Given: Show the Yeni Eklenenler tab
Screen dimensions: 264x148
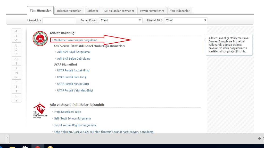Looking at the screenshot, I should click(180, 11).
